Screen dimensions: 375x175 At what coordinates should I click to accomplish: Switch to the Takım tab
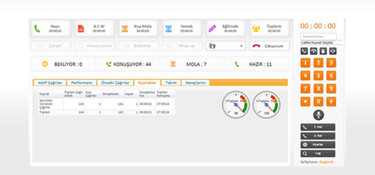tap(171, 83)
